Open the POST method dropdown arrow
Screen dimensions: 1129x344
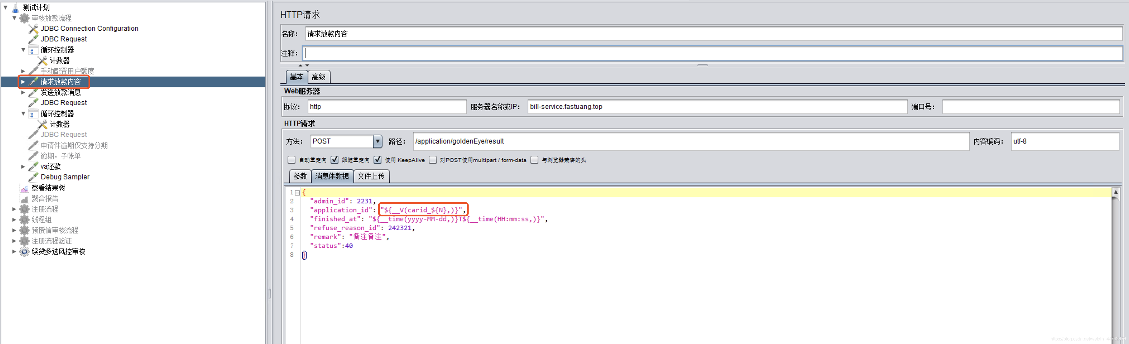377,142
